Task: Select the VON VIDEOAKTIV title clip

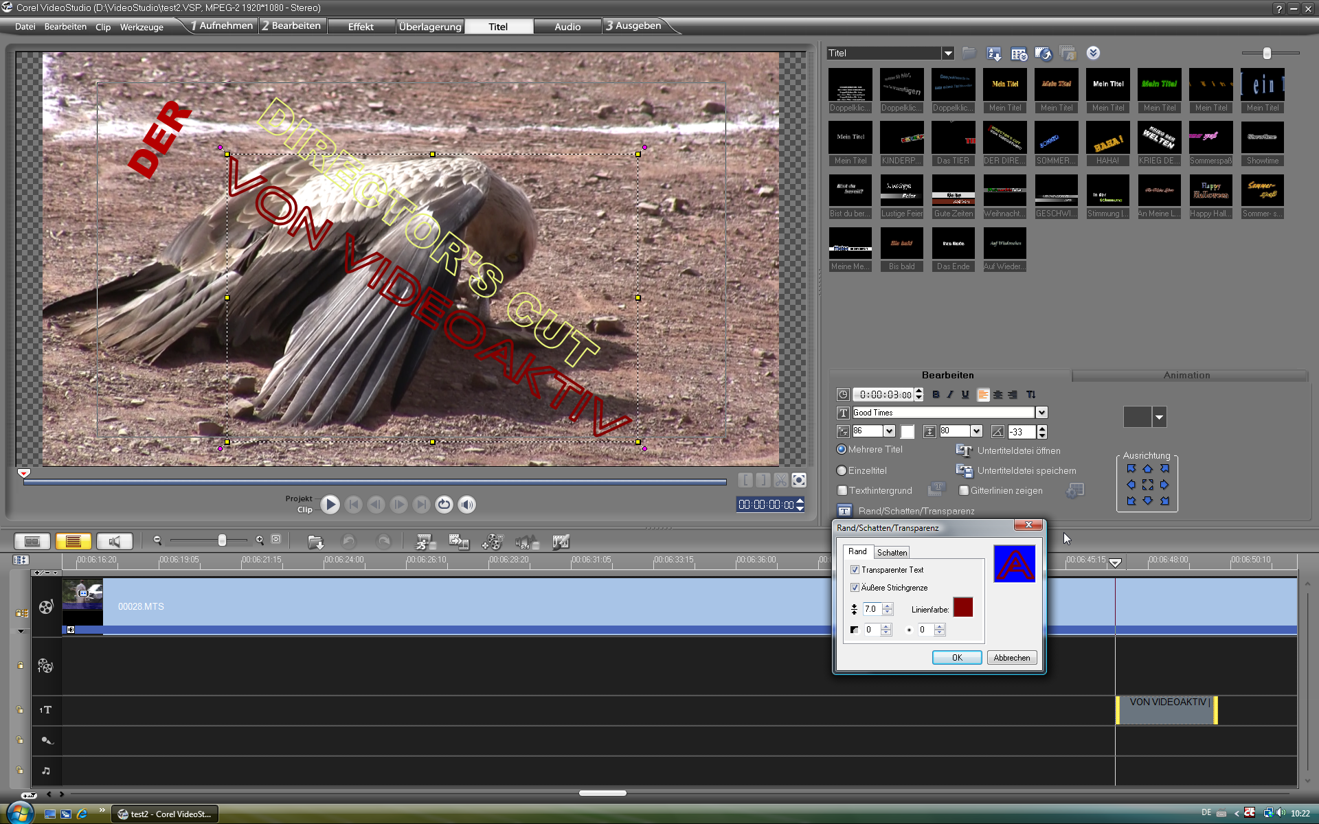Action: click(x=1166, y=710)
